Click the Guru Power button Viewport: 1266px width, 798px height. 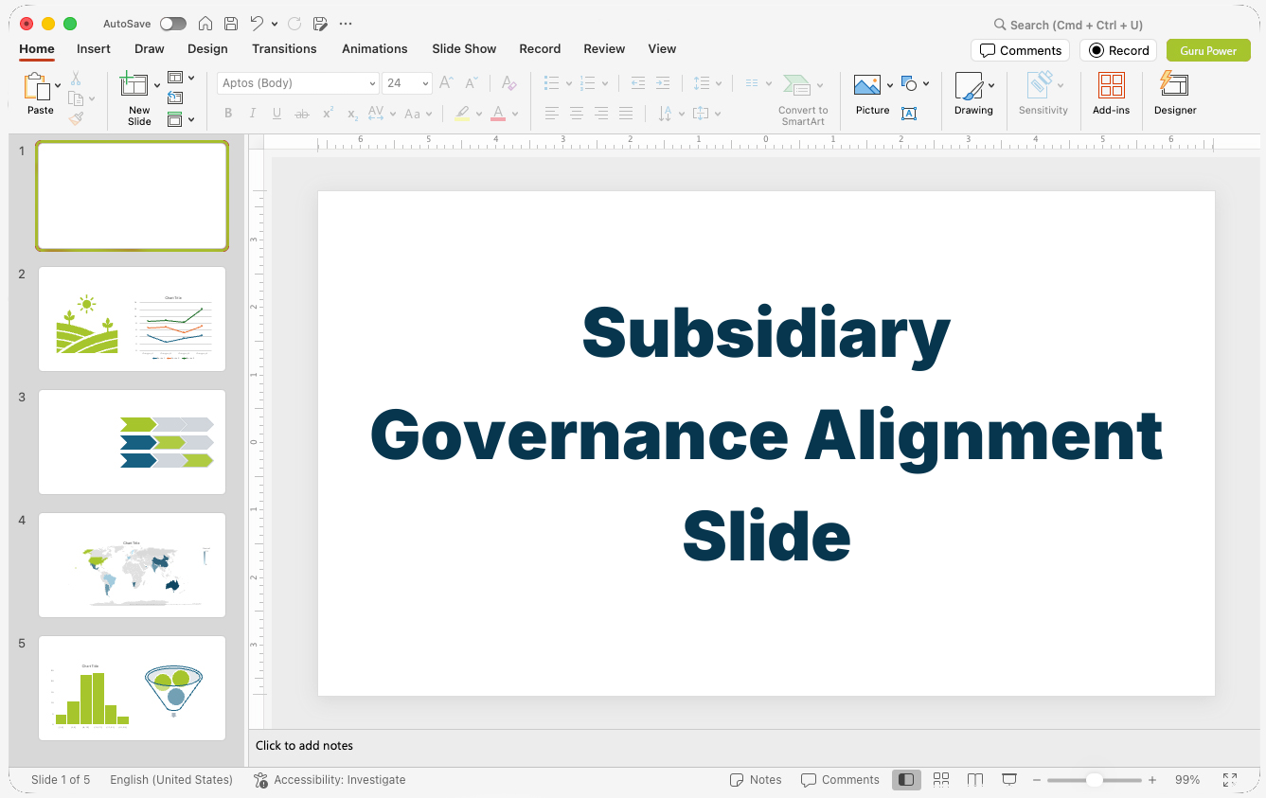(x=1208, y=50)
